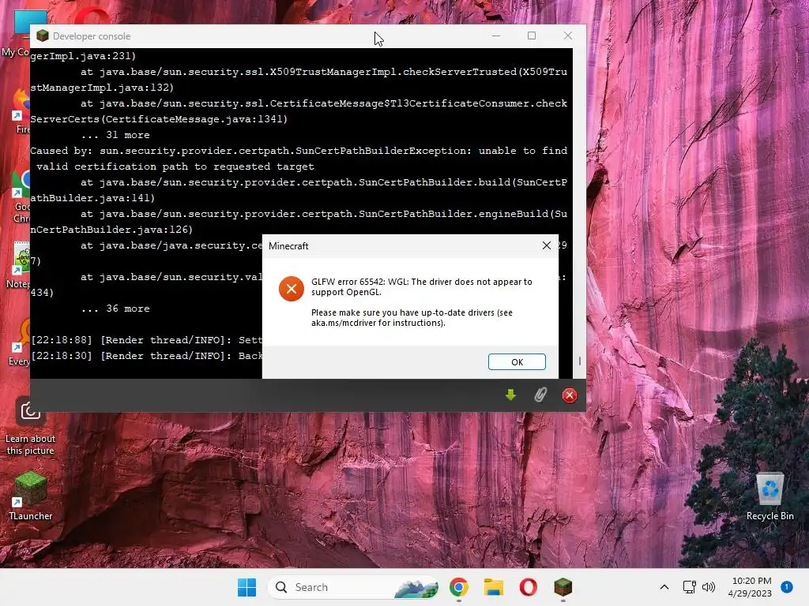Open the Windows Start menu
The height and width of the screenshot is (606, 809).
tap(246, 587)
